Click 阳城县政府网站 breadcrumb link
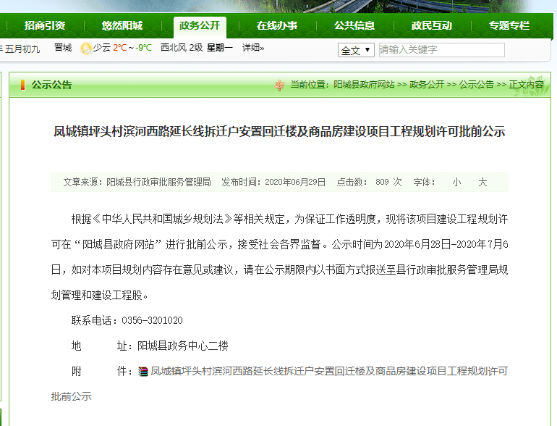Screen dimensions: 557x426 tap(364, 85)
